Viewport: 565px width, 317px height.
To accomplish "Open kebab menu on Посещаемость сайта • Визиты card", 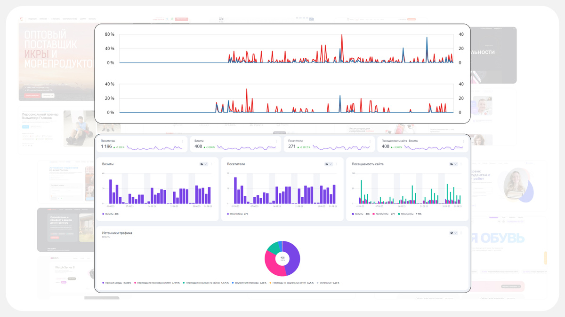I will [464, 141].
